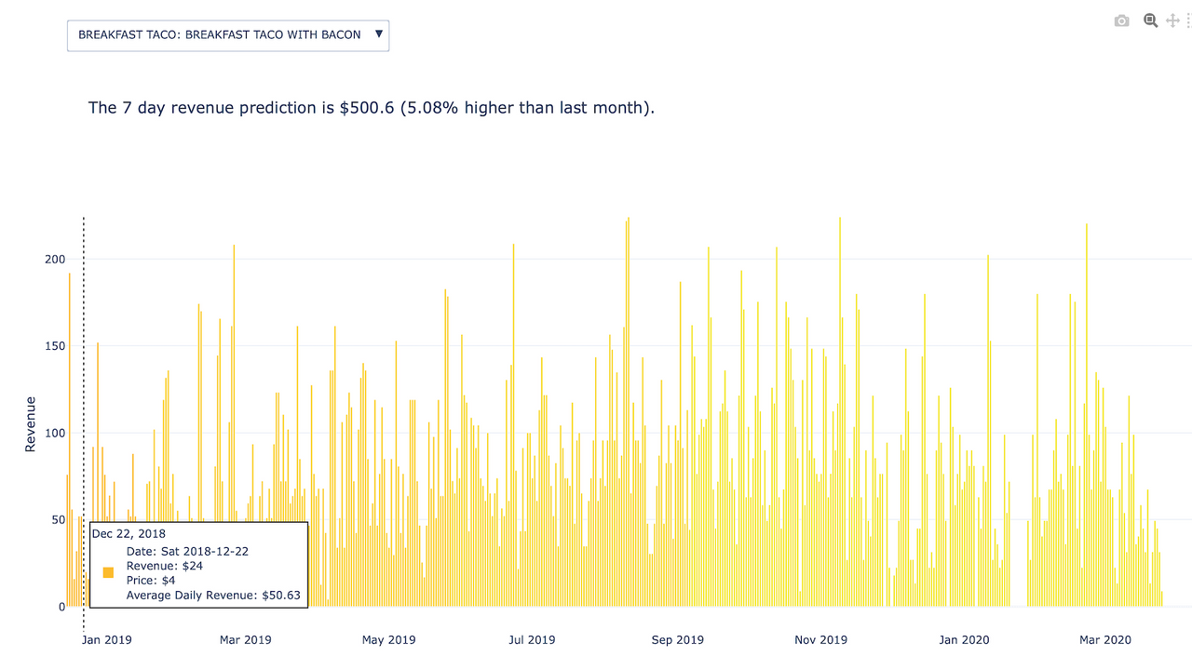Viewport: 1192px width, 670px height.
Task: Activate the magnifier zoom icon in the modebar
Action: (1150, 20)
